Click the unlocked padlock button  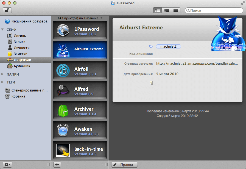click(7, 10)
